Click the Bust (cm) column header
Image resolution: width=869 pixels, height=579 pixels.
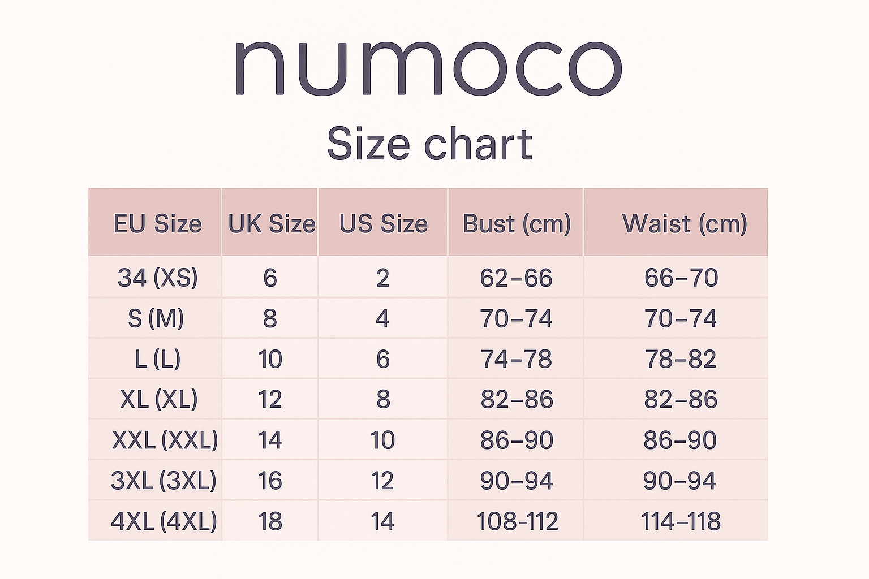(x=517, y=223)
